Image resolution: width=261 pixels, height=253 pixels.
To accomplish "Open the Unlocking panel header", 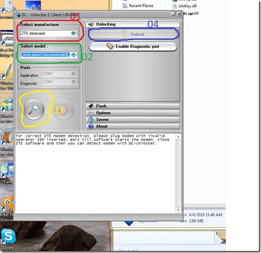I will [133, 24].
